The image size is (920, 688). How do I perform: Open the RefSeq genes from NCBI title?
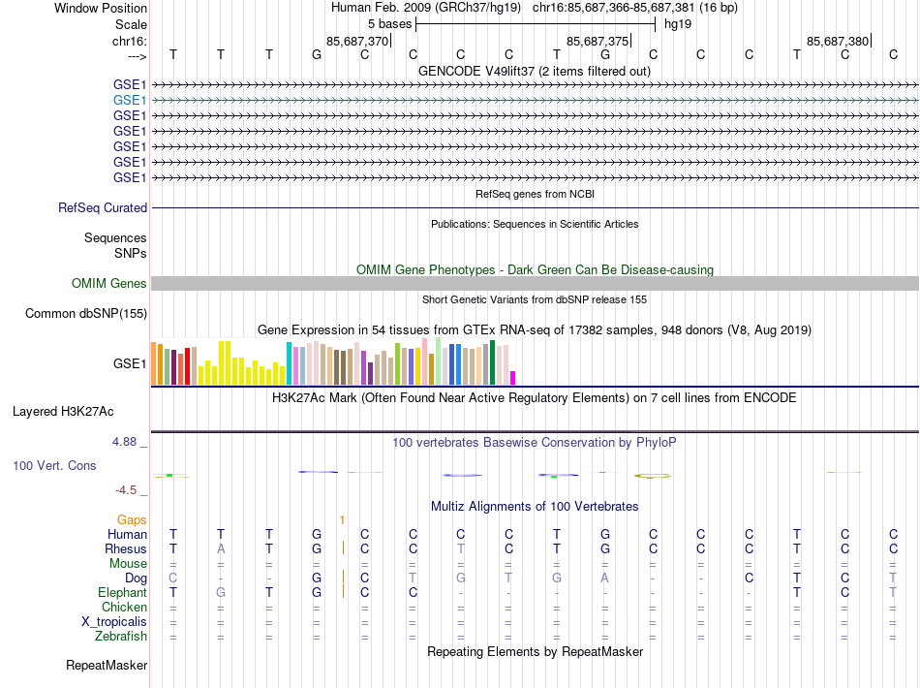click(536, 194)
